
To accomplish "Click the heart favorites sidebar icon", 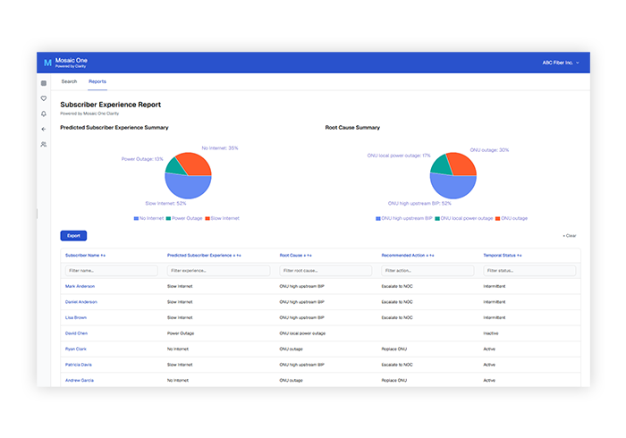I will (44, 99).
